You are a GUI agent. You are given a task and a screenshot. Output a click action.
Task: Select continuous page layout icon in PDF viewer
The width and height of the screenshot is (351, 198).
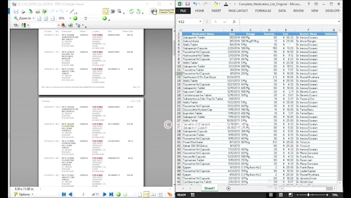click(x=147, y=194)
